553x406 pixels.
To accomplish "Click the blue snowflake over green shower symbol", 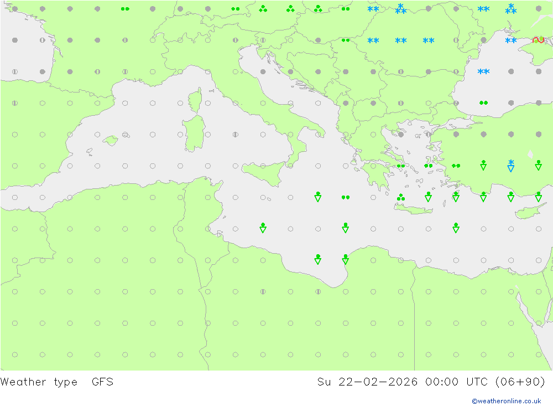I will (x=511, y=165).
